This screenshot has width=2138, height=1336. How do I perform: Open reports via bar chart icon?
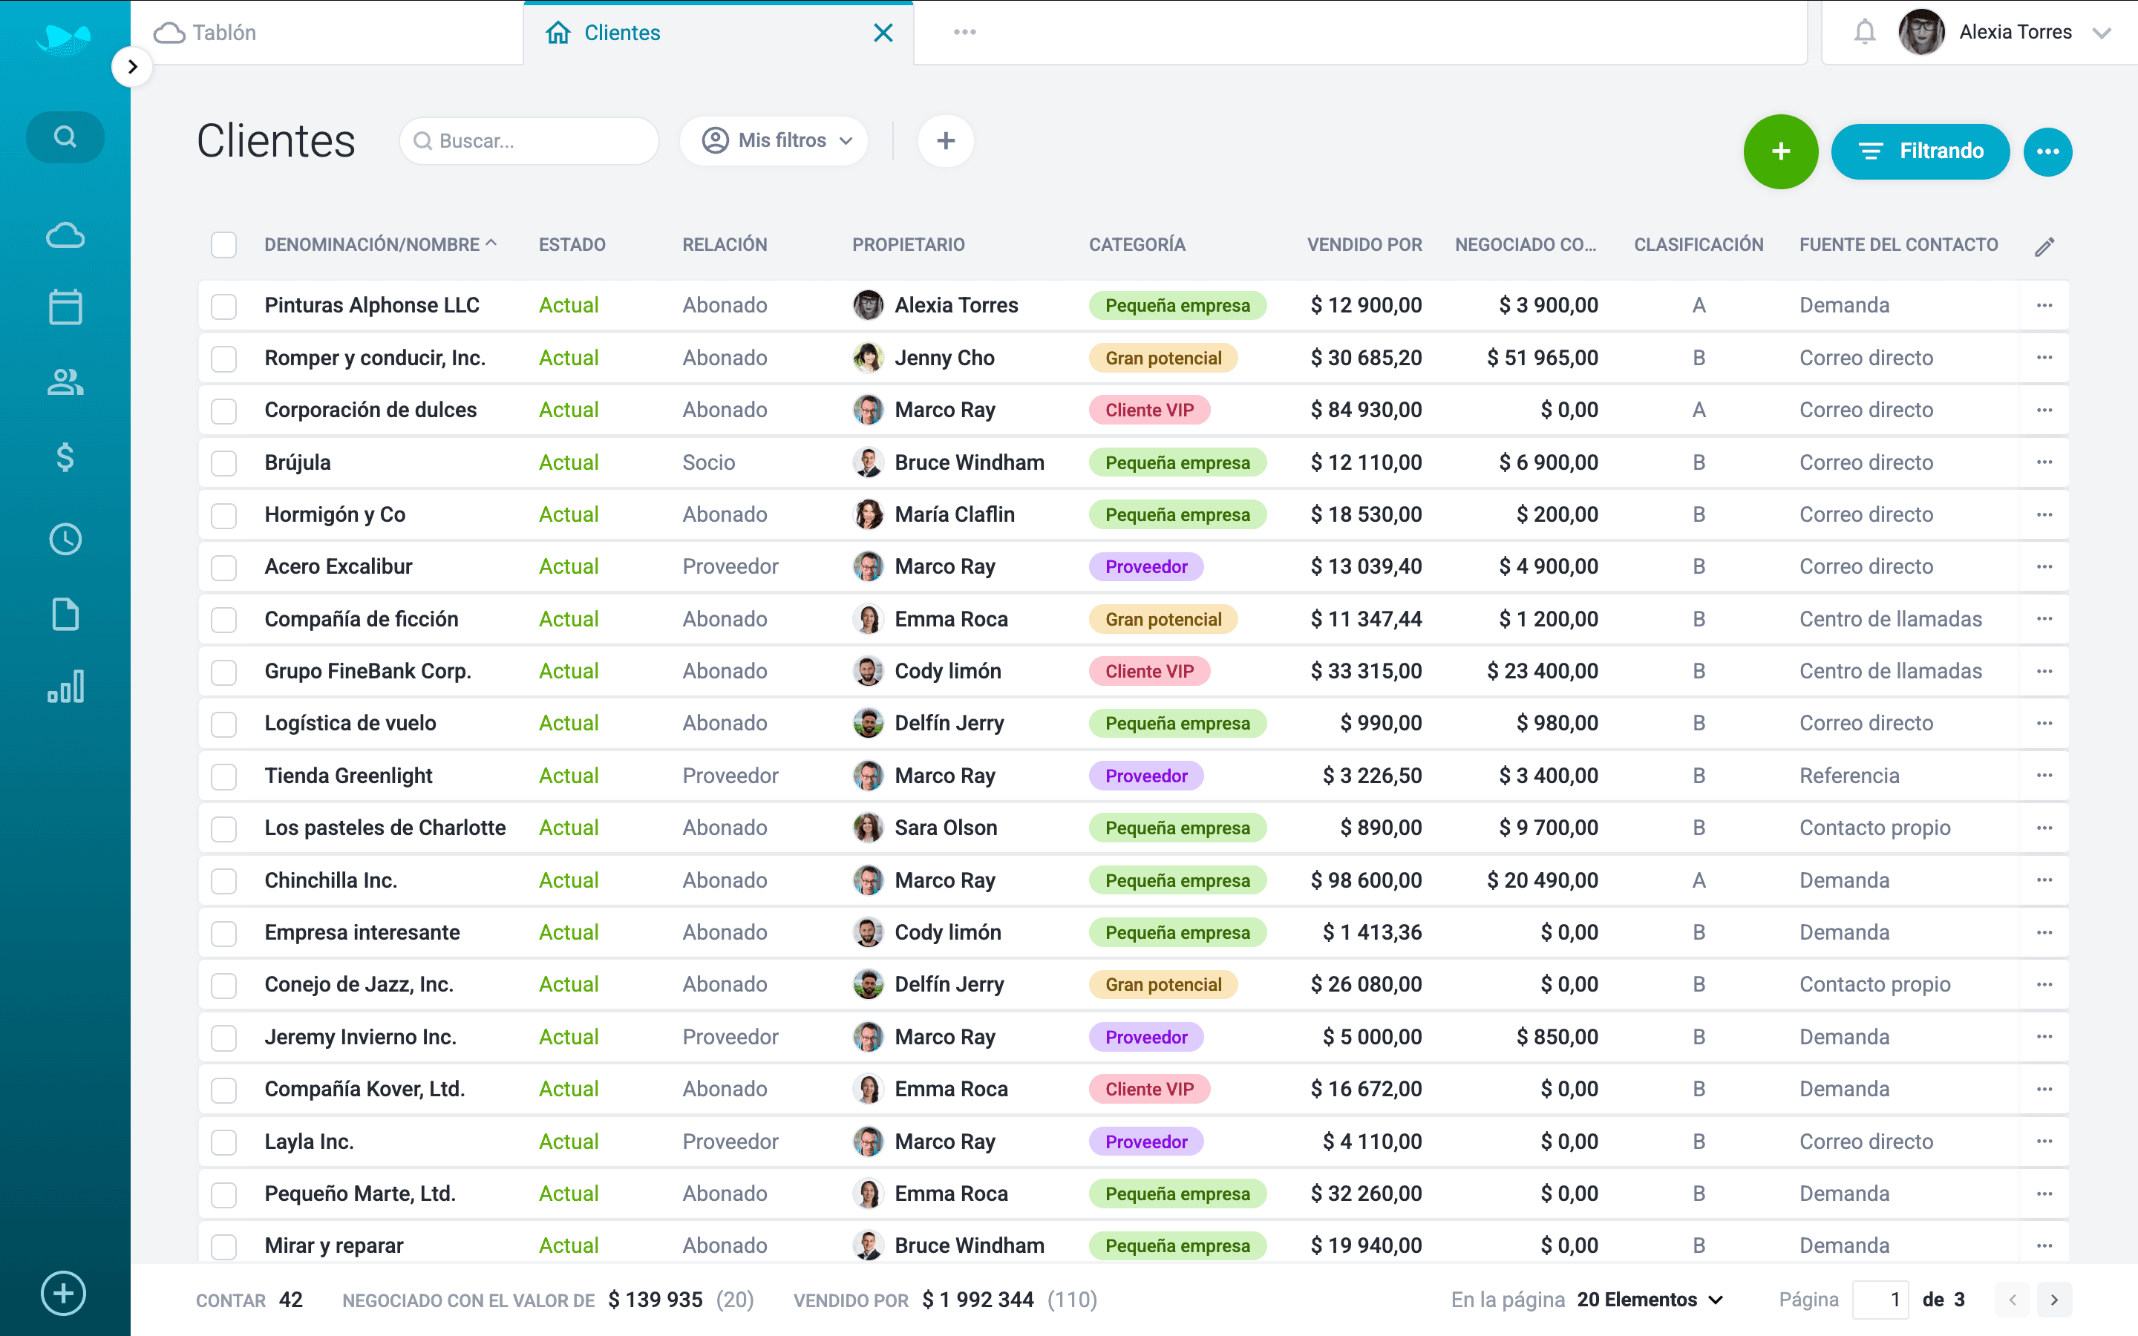pos(65,687)
